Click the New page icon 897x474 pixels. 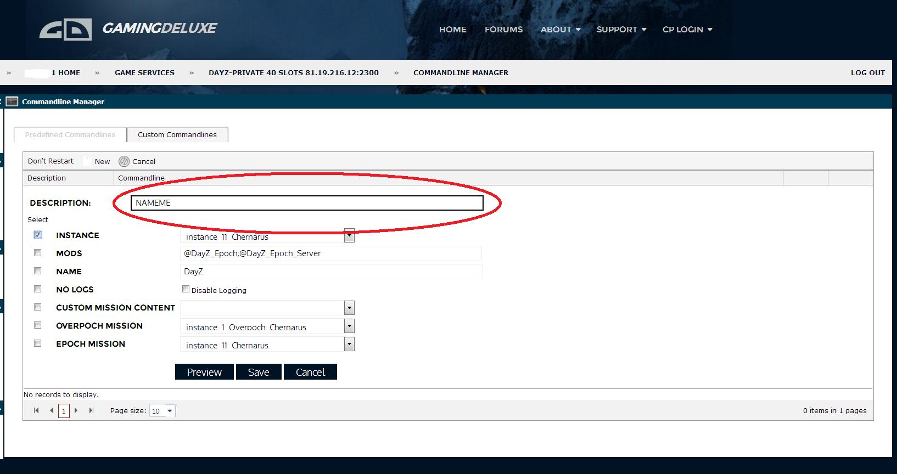87,161
